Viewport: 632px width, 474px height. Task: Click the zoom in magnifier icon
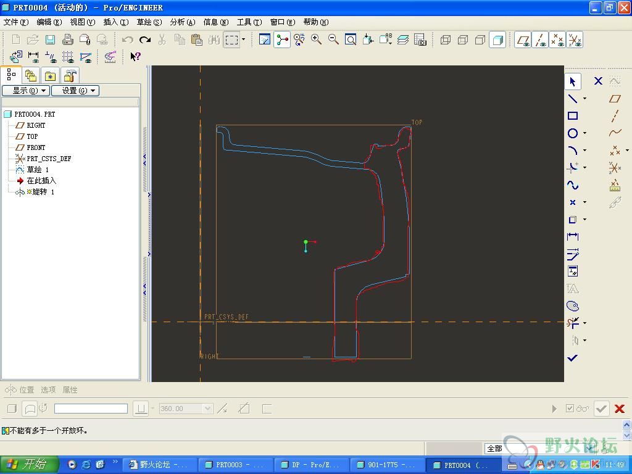[x=317, y=40]
